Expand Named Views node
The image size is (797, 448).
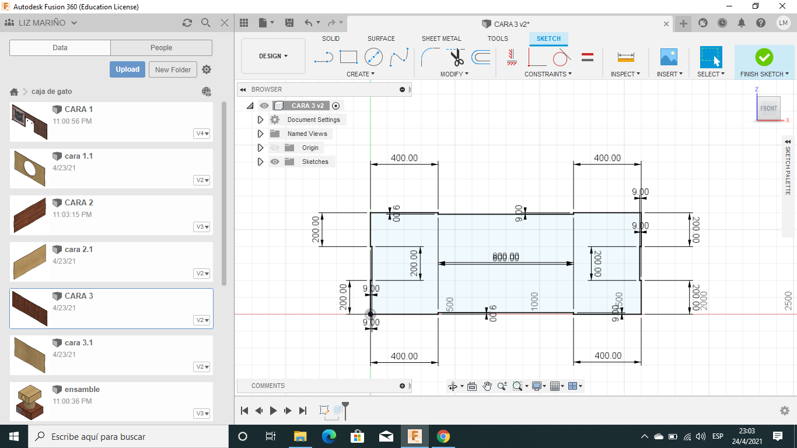pos(260,134)
